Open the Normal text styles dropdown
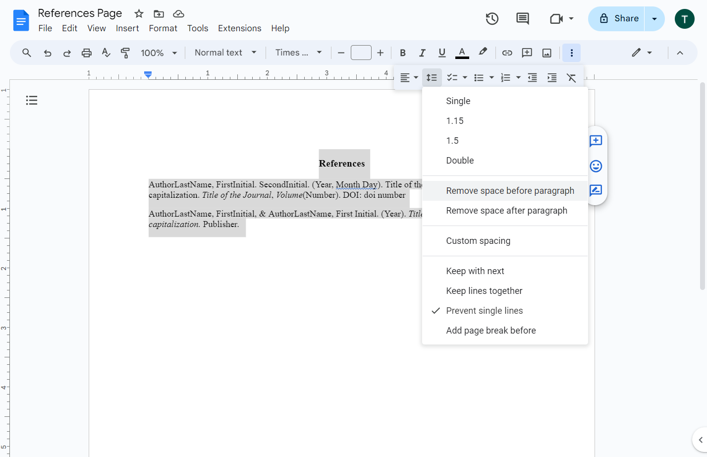This screenshot has width=707, height=457. pyautogui.click(x=225, y=53)
